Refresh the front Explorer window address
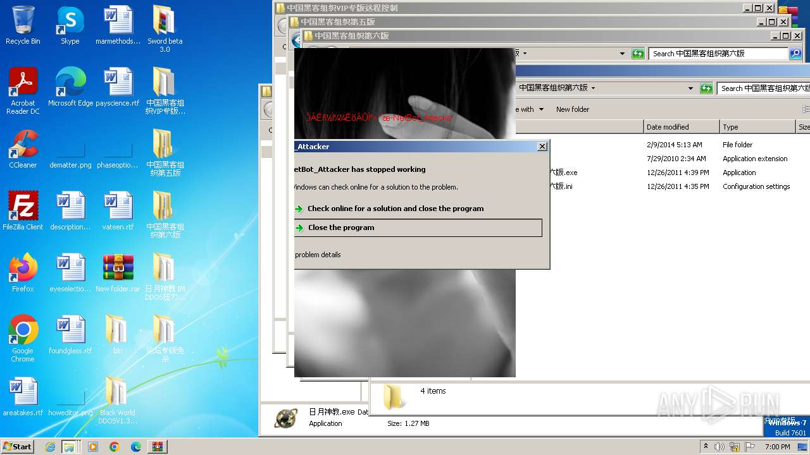Viewport: 810px width, 455px height. [x=706, y=88]
